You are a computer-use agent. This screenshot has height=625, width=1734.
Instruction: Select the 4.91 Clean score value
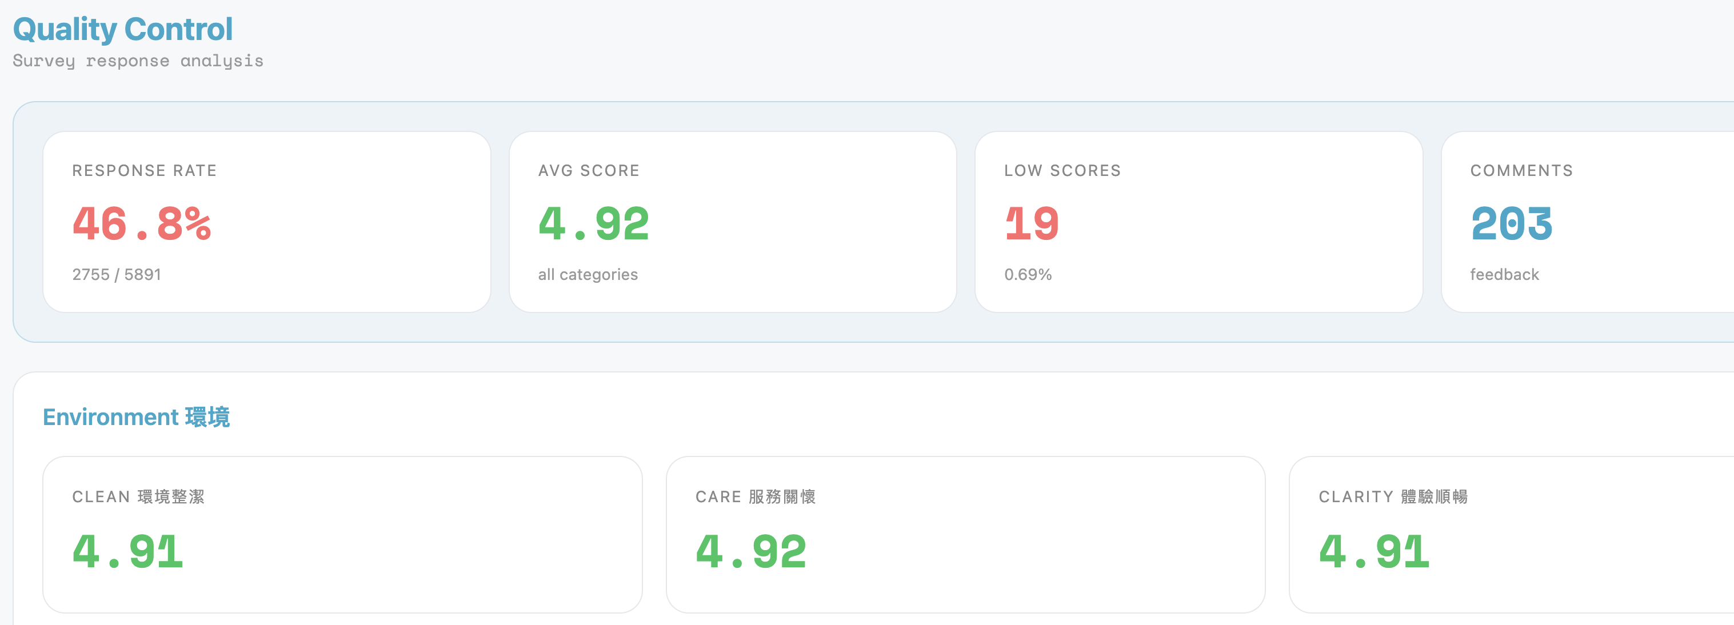coord(128,552)
